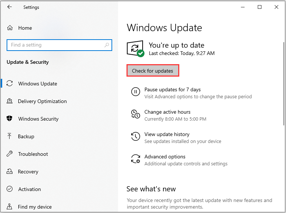
Task: Click the back arrow in Settings
Action: (x=10, y=7)
